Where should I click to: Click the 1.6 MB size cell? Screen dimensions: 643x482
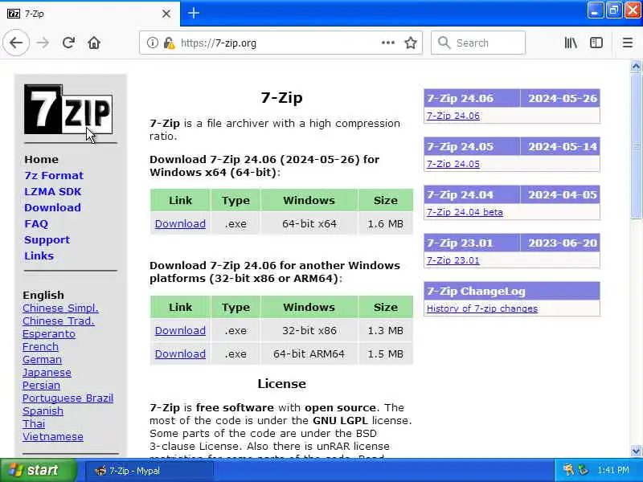click(x=386, y=224)
